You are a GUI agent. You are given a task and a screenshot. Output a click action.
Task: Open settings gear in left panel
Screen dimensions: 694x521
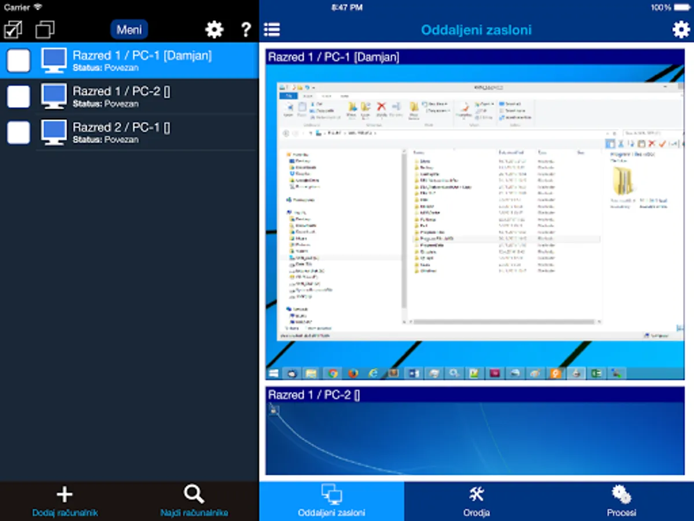tap(215, 30)
